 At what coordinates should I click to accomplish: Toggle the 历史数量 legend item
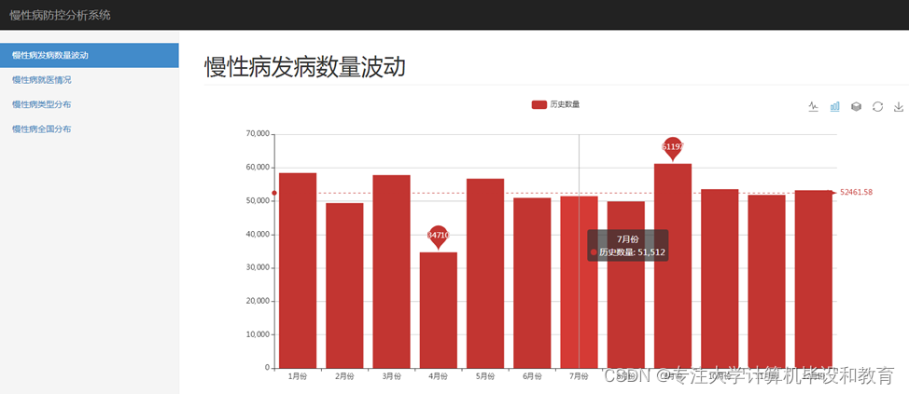556,104
